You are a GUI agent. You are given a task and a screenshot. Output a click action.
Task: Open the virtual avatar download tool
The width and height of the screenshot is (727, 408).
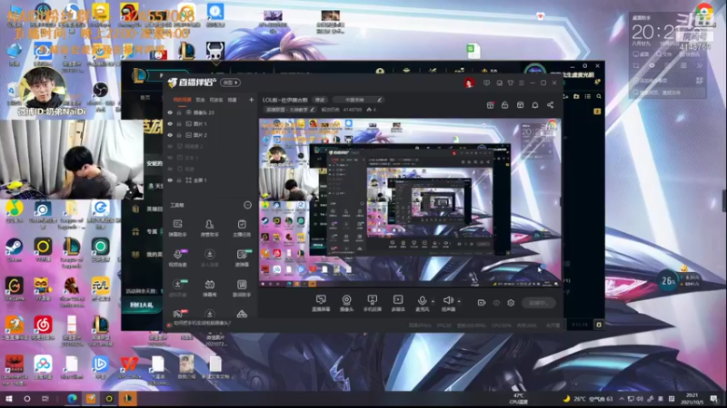point(177,287)
